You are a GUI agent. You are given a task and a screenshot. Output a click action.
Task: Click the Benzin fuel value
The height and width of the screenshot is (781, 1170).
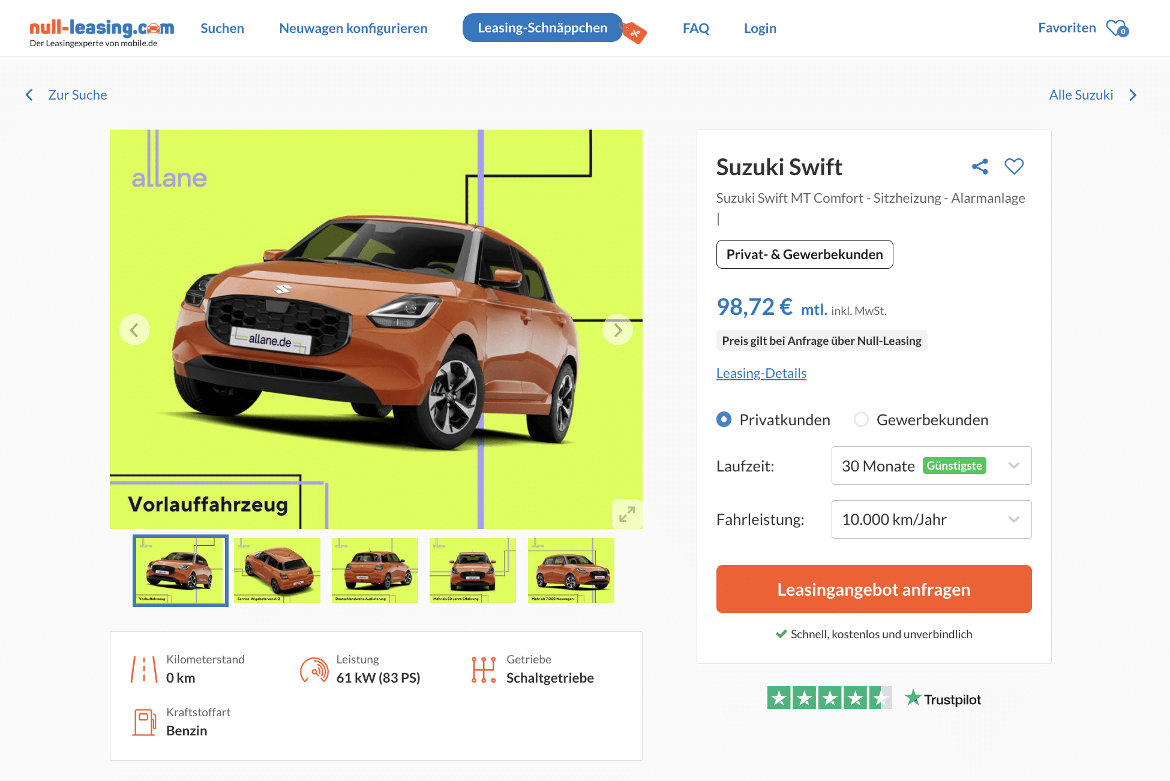tap(187, 731)
